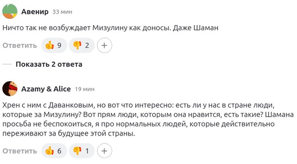This screenshot has height=164, width=297.
Task: Click the 33 мин timestamp
Action: [62, 12]
